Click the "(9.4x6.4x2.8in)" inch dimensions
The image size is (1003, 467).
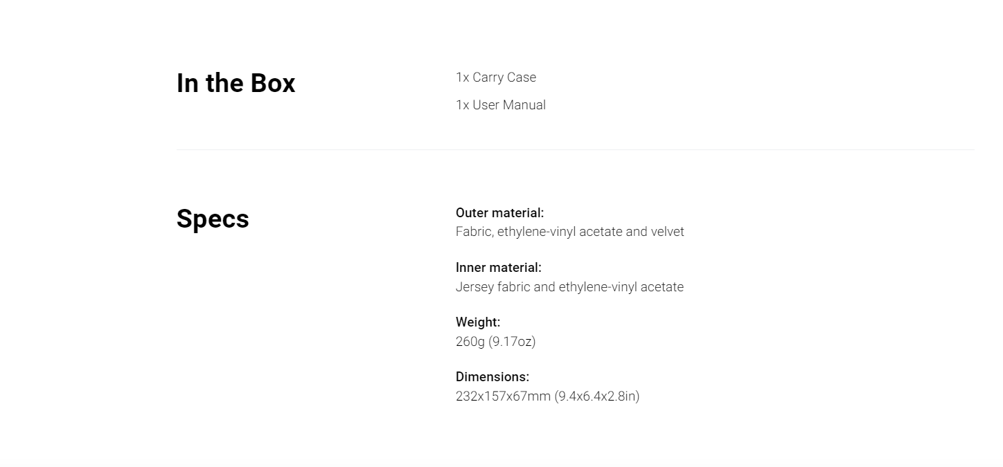(596, 396)
